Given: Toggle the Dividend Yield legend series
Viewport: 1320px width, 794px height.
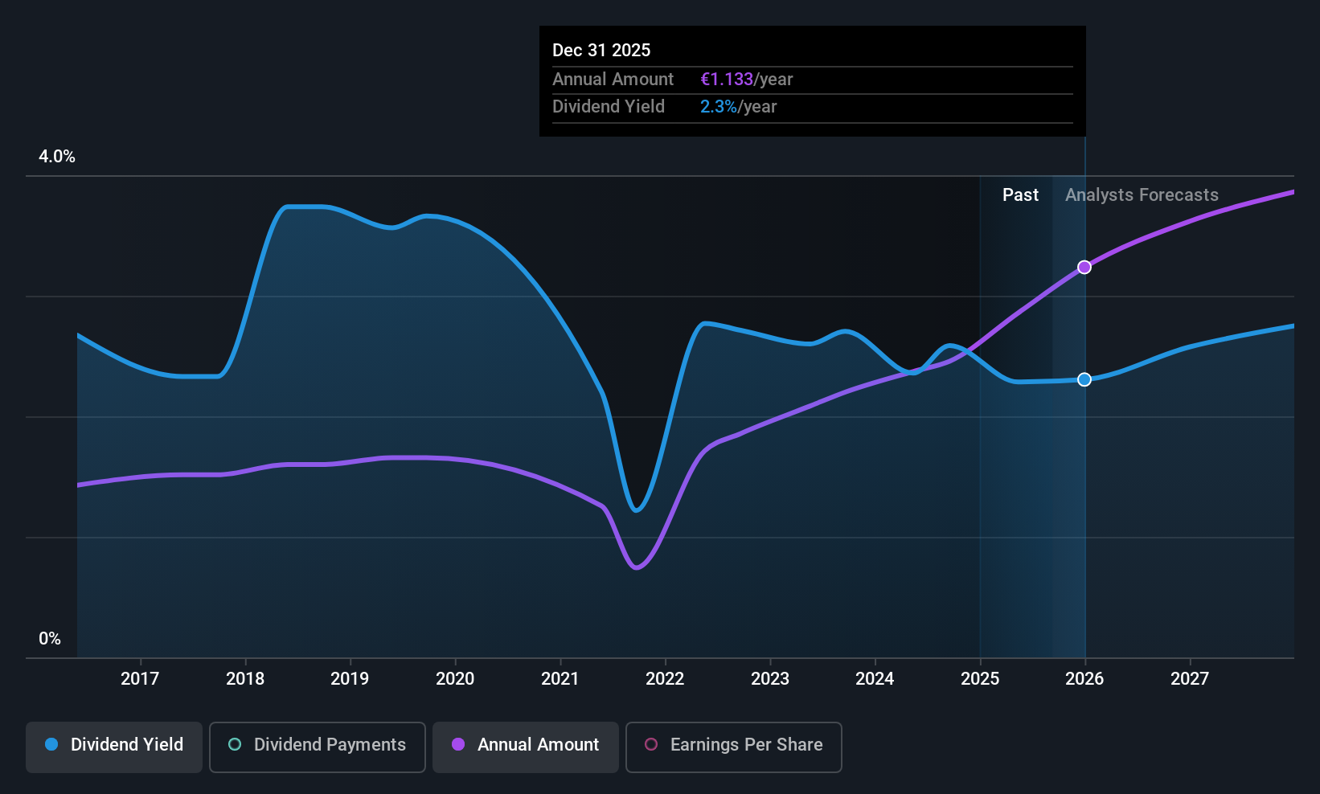Looking at the screenshot, I should [x=114, y=747].
